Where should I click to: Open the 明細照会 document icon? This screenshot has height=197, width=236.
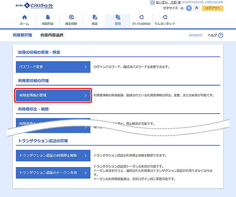(x=48, y=17)
